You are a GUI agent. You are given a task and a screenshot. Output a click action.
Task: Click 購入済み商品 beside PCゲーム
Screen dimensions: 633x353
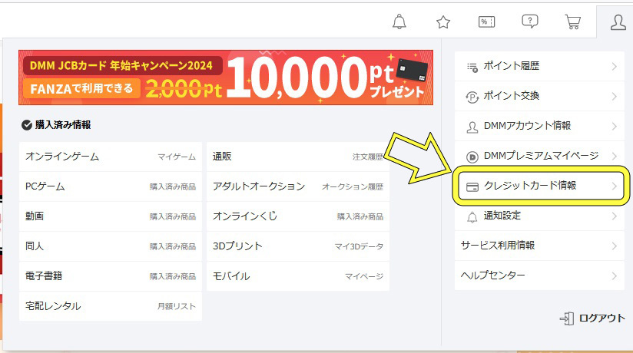(173, 186)
